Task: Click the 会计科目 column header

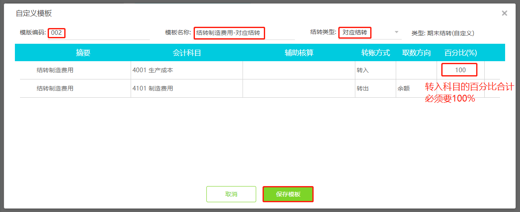Action: click(x=187, y=53)
